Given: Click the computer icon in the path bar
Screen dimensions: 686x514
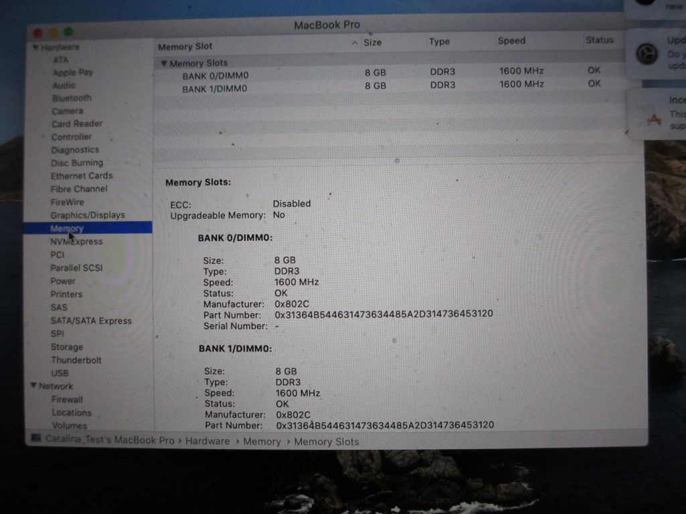Looking at the screenshot, I should pos(36,438).
